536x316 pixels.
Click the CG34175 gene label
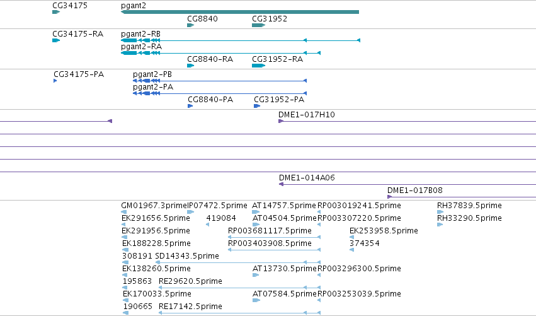70,6
